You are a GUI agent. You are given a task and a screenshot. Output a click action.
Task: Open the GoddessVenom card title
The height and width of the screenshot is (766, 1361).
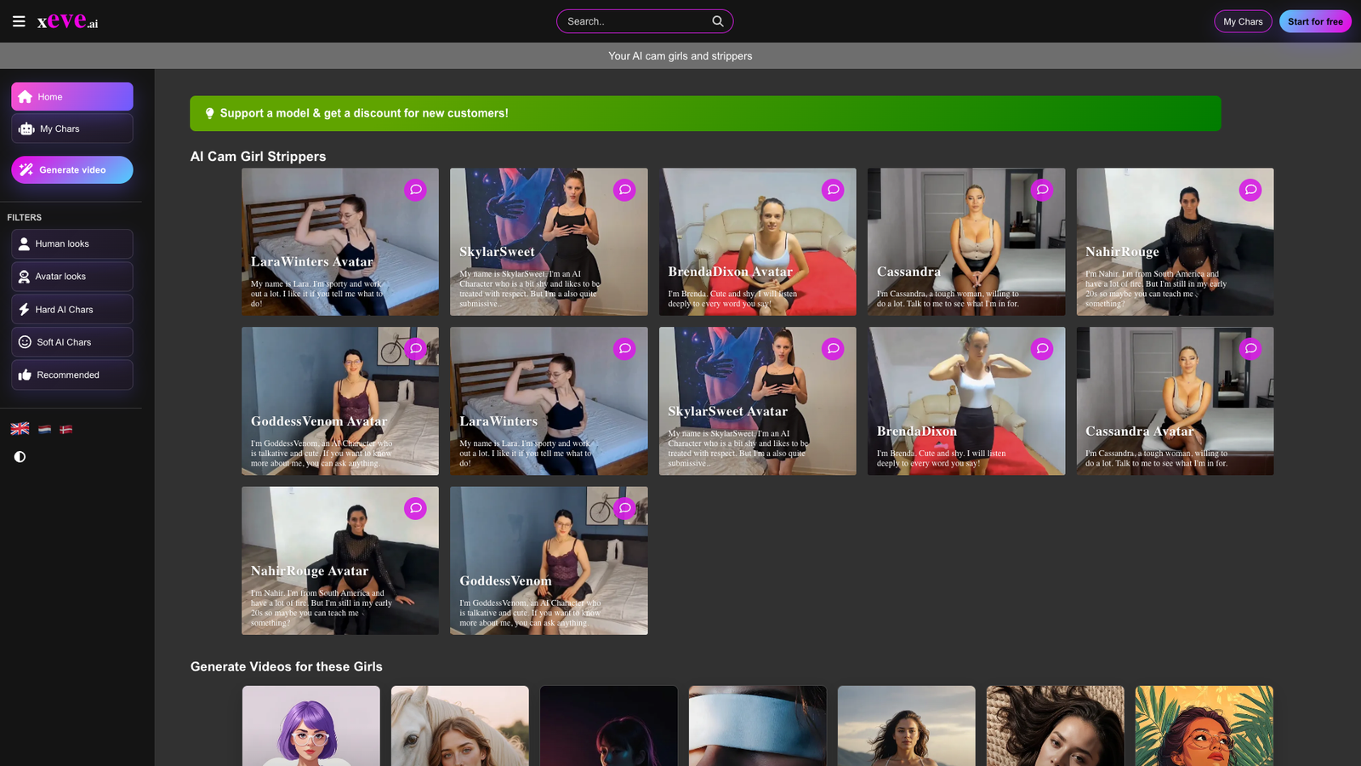[x=505, y=581]
